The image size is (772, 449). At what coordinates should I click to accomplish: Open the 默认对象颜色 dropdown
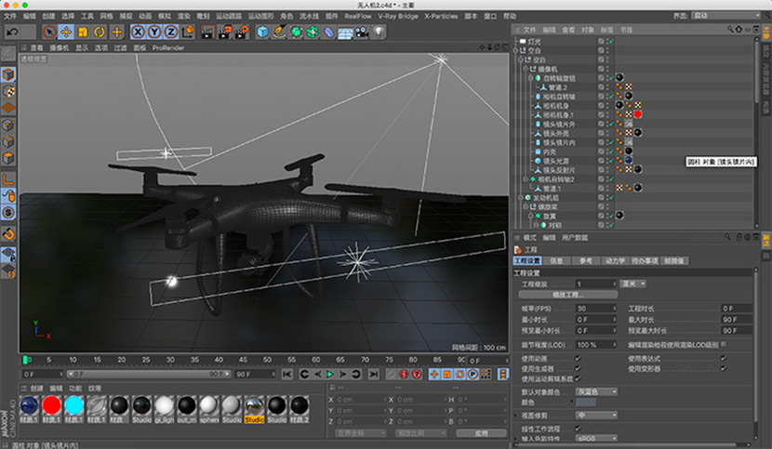click(598, 391)
